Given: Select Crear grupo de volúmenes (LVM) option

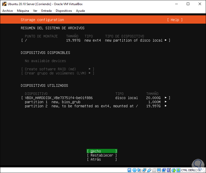Looking at the screenshot, I should [58, 73].
